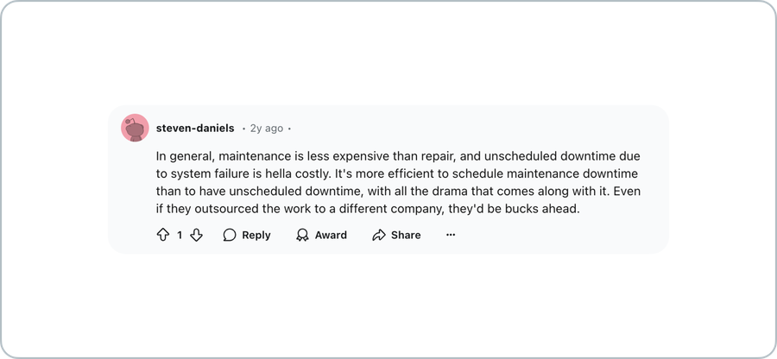Click the Share arrow icon

tap(379, 235)
